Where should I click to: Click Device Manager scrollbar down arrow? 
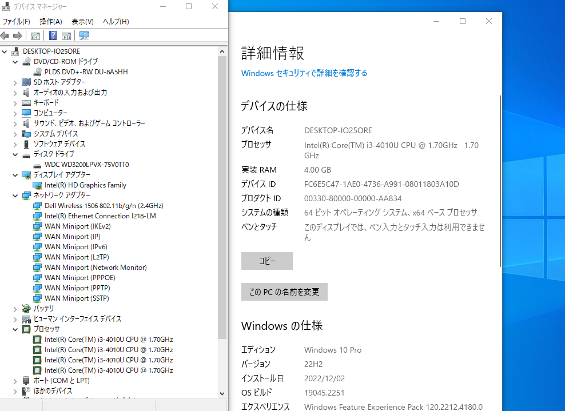click(222, 394)
